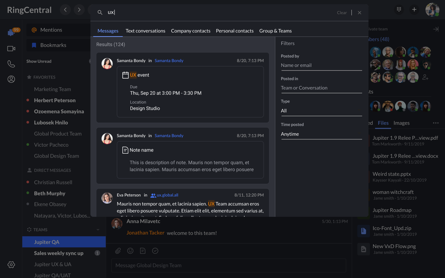Open the emoji picker in message toolbar
The height and width of the screenshot is (278, 445).
pyautogui.click(x=130, y=251)
